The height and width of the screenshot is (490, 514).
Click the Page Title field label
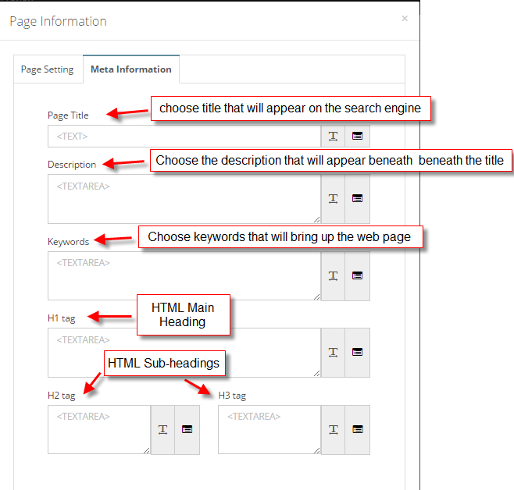(x=68, y=115)
